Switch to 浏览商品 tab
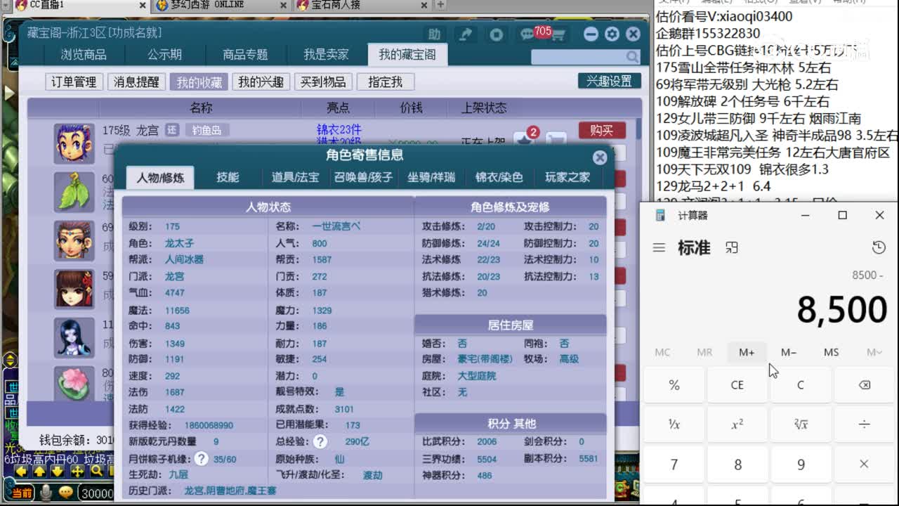Image resolution: width=899 pixels, height=506 pixels. (84, 54)
